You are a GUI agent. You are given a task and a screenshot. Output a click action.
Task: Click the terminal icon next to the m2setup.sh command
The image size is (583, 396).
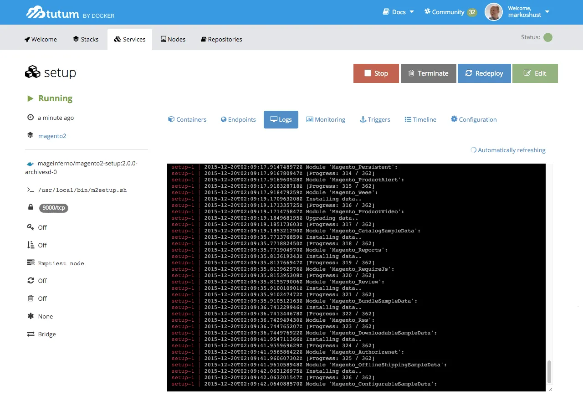(30, 190)
